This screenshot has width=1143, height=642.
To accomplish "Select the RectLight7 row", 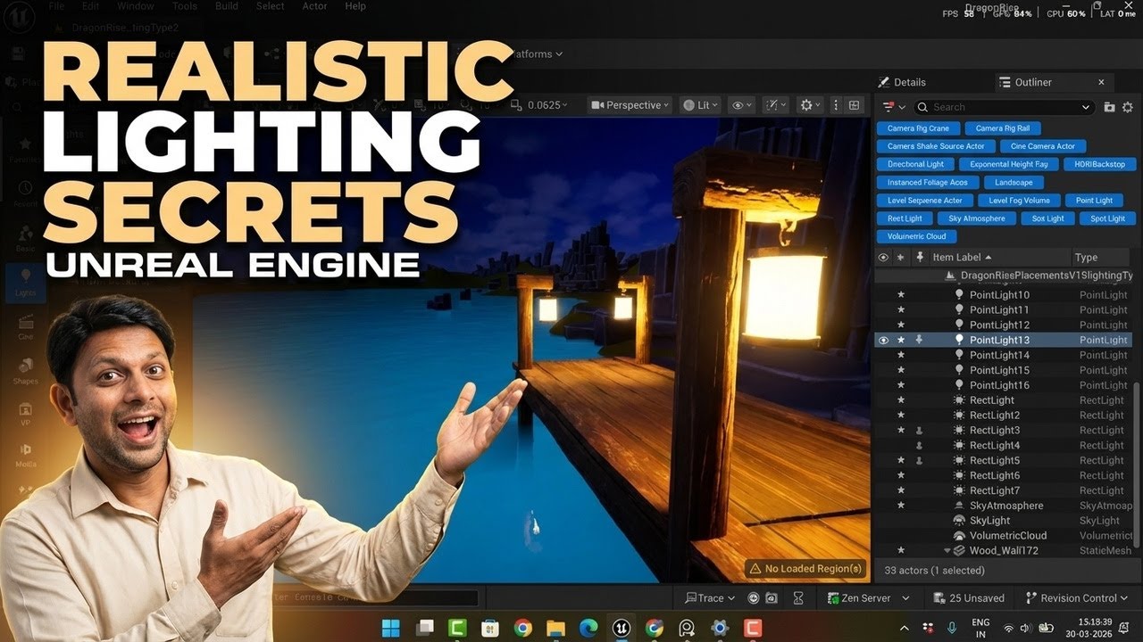I will [1004, 491].
